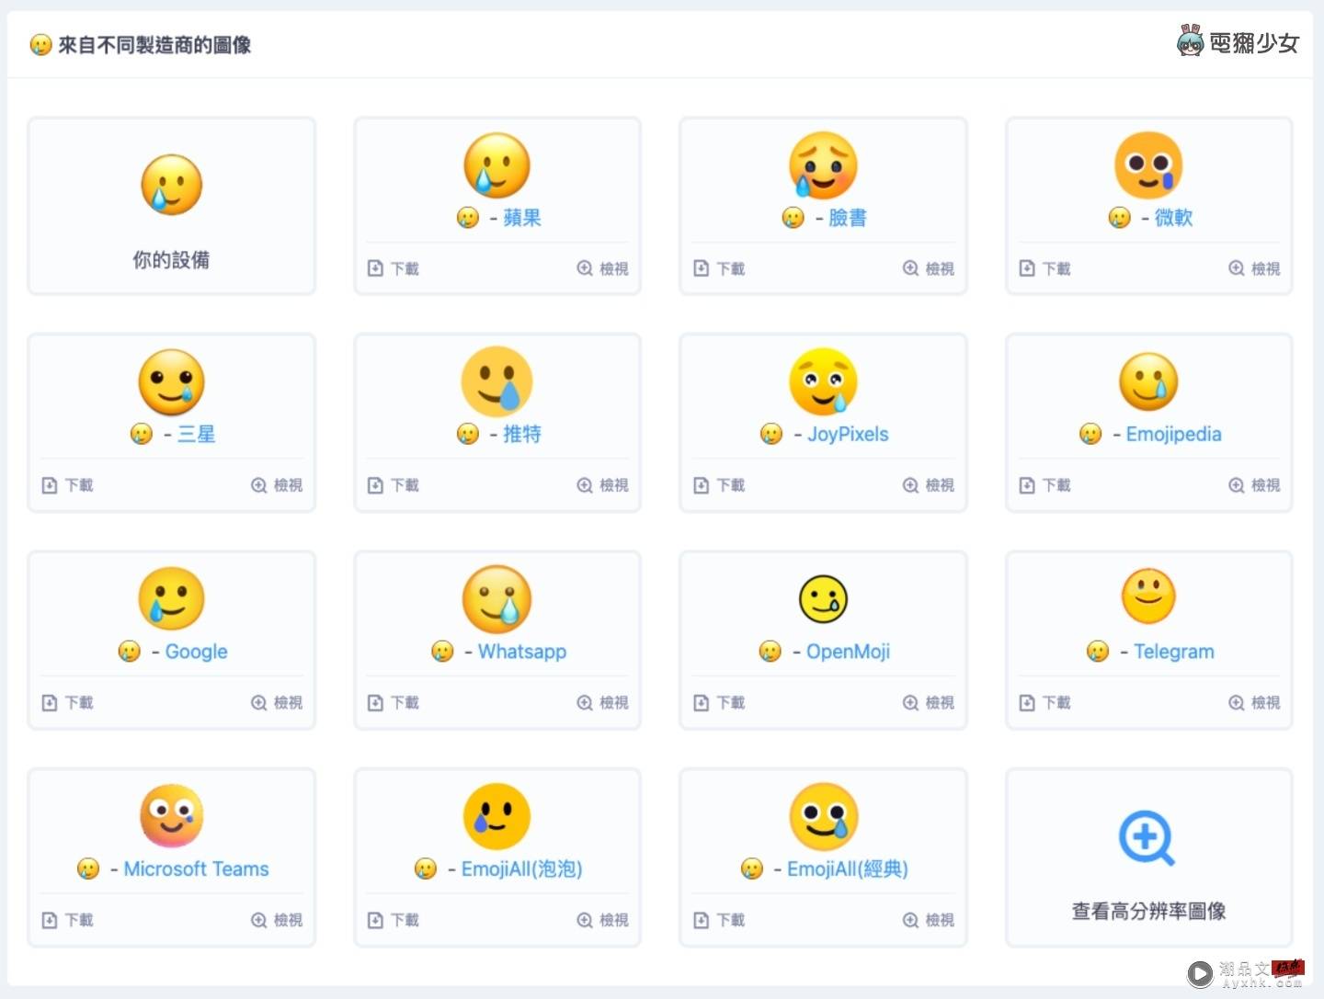Select the Whatsapp emoji thumbnail
Viewport: 1324px width, 999px height.
point(497,599)
